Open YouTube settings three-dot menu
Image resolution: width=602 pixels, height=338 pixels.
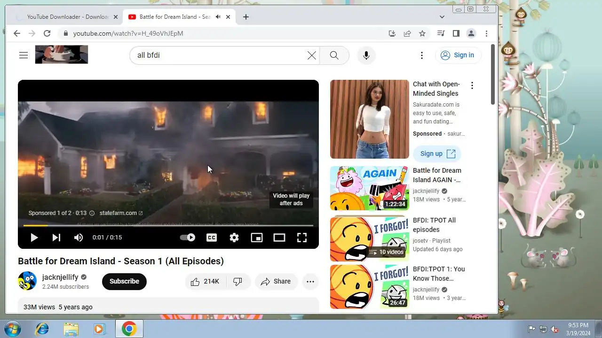point(422,55)
